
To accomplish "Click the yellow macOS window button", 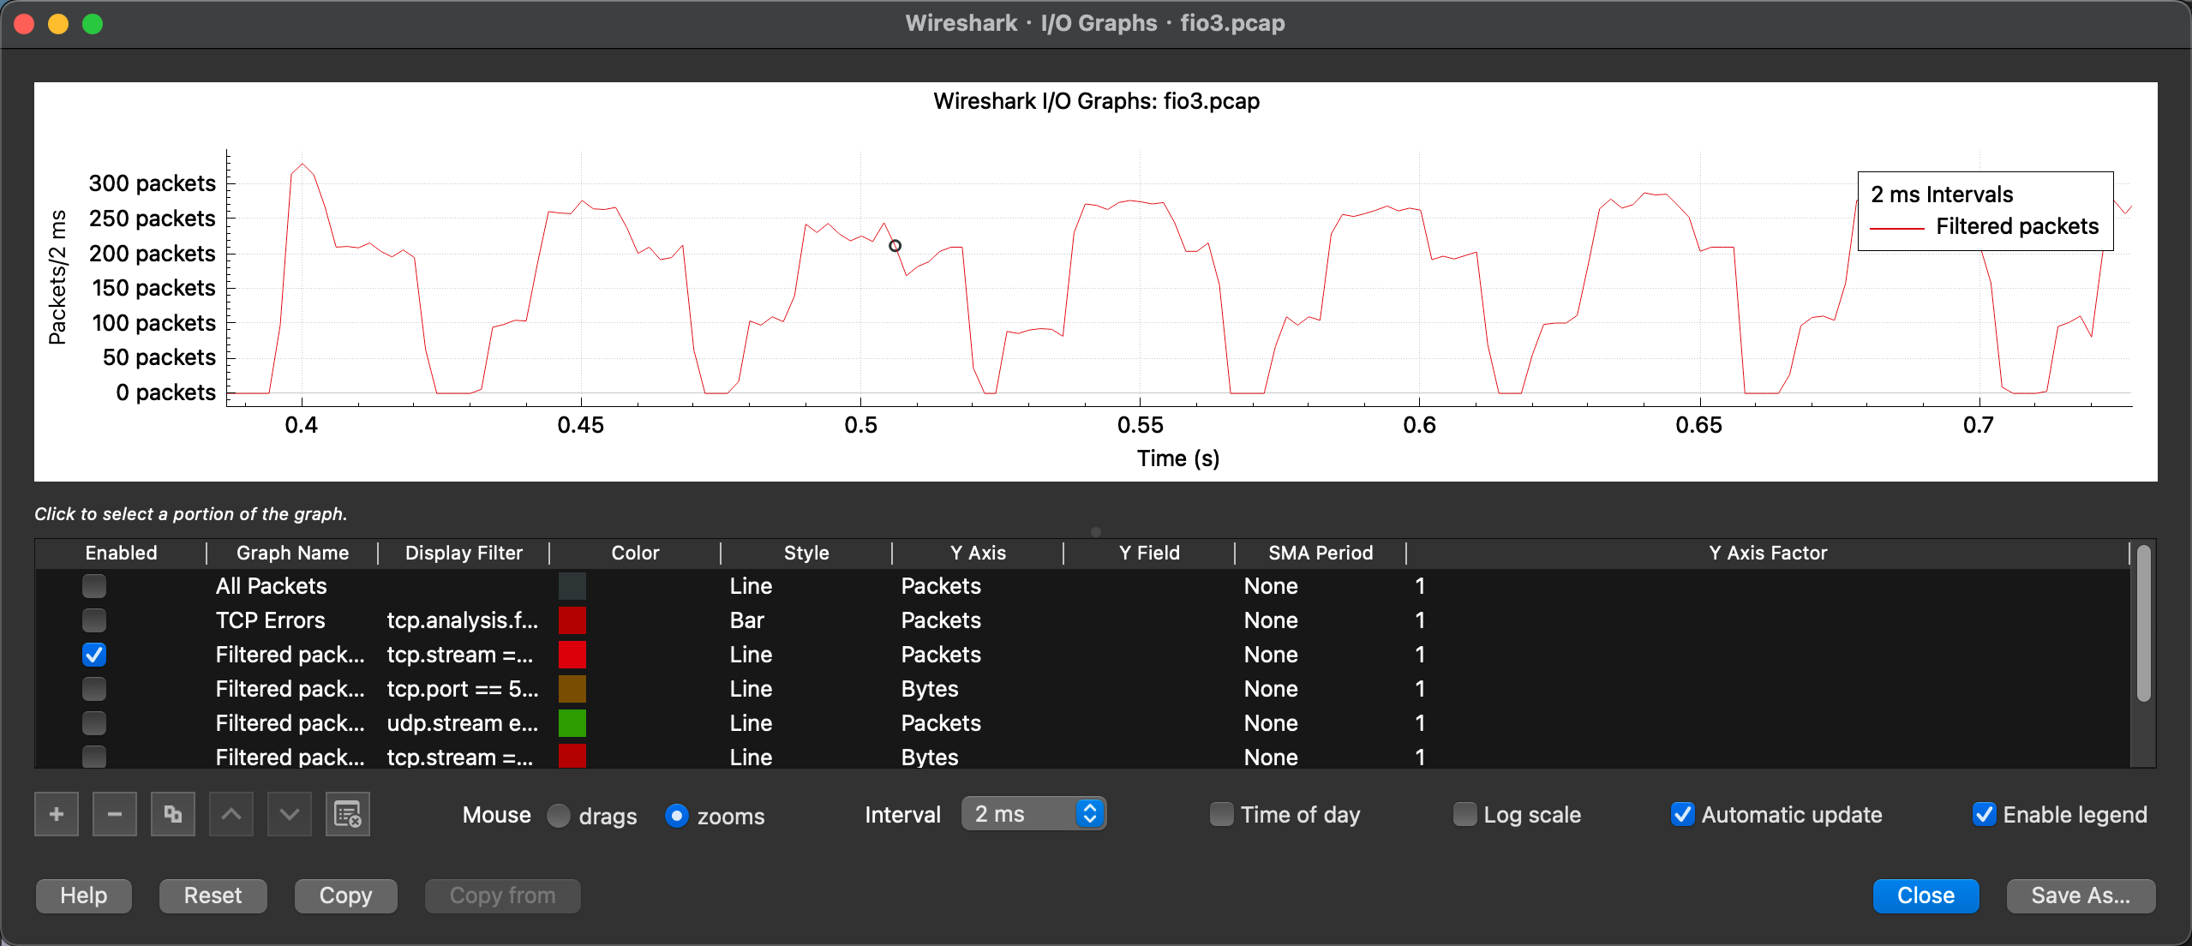I will point(58,24).
